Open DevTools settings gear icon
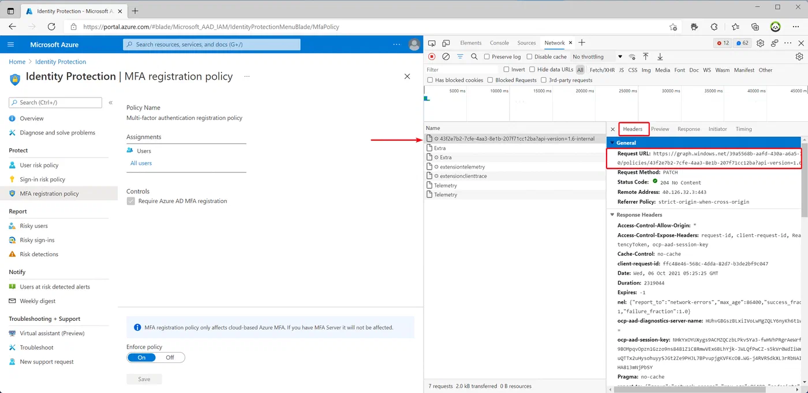Screen dimensions: 808x393 pos(760,43)
